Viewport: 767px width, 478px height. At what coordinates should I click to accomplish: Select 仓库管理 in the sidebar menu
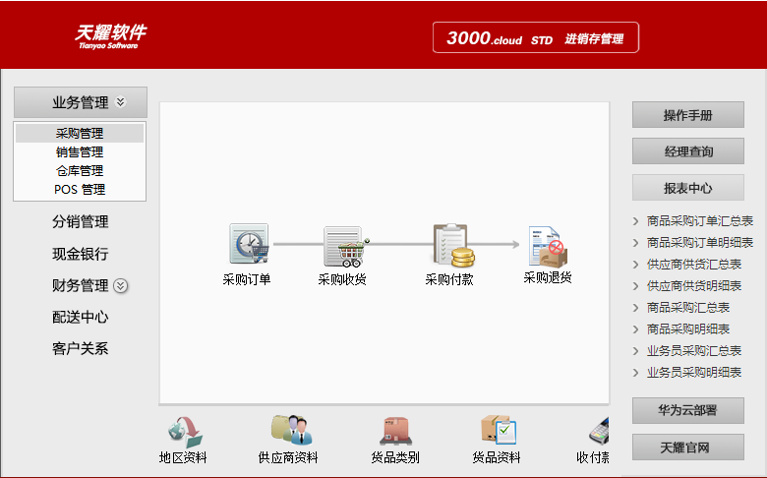click(80, 171)
